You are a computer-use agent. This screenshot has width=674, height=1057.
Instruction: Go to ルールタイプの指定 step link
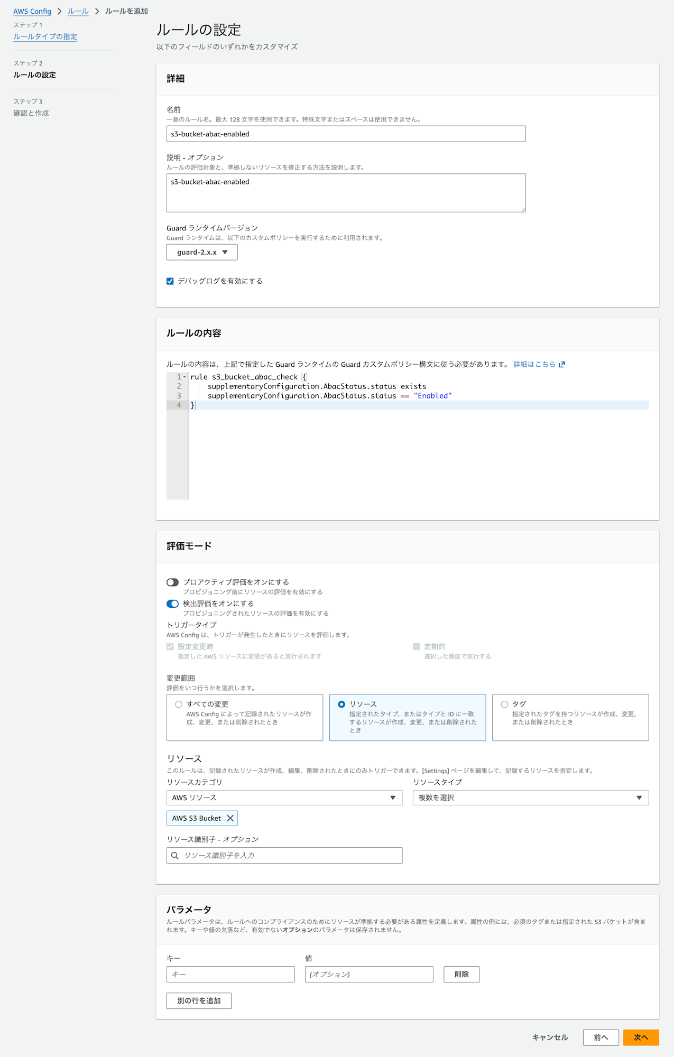coord(45,36)
